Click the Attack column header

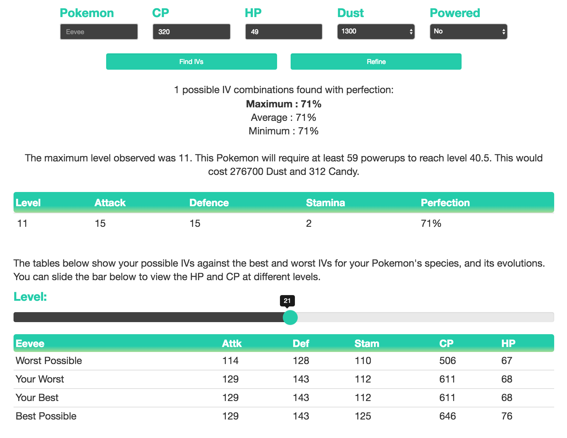110,203
